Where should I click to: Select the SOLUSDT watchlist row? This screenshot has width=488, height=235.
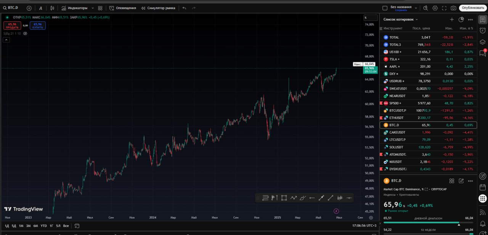pyautogui.click(x=429, y=147)
